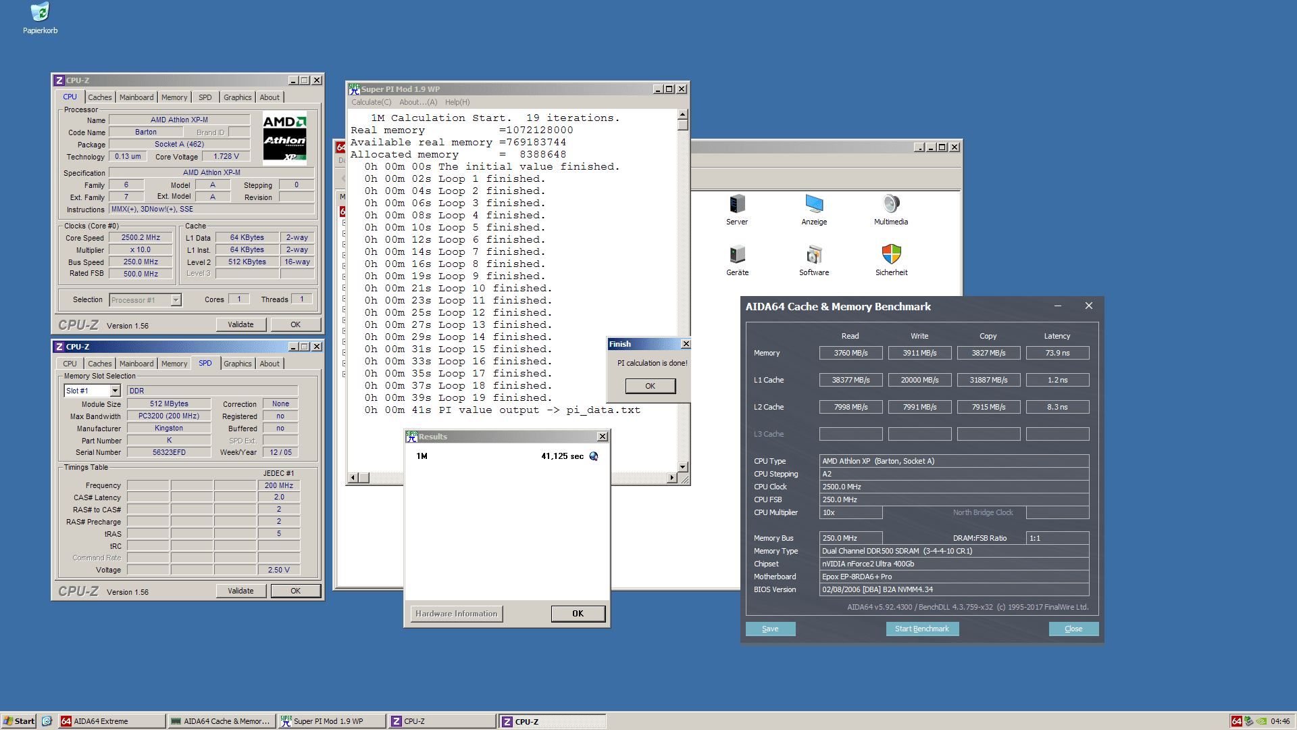Click Hardware Information button in Results
This screenshot has width=1297, height=730.
pos(456,614)
